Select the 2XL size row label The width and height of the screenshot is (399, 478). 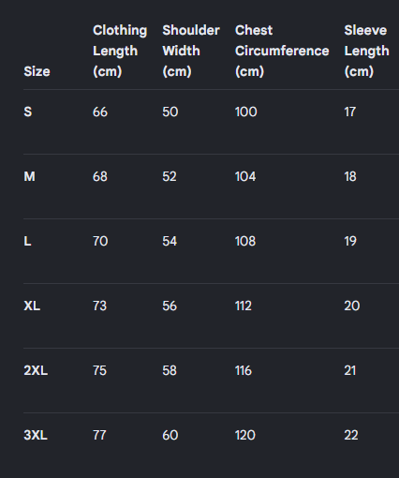click(36, 370)
